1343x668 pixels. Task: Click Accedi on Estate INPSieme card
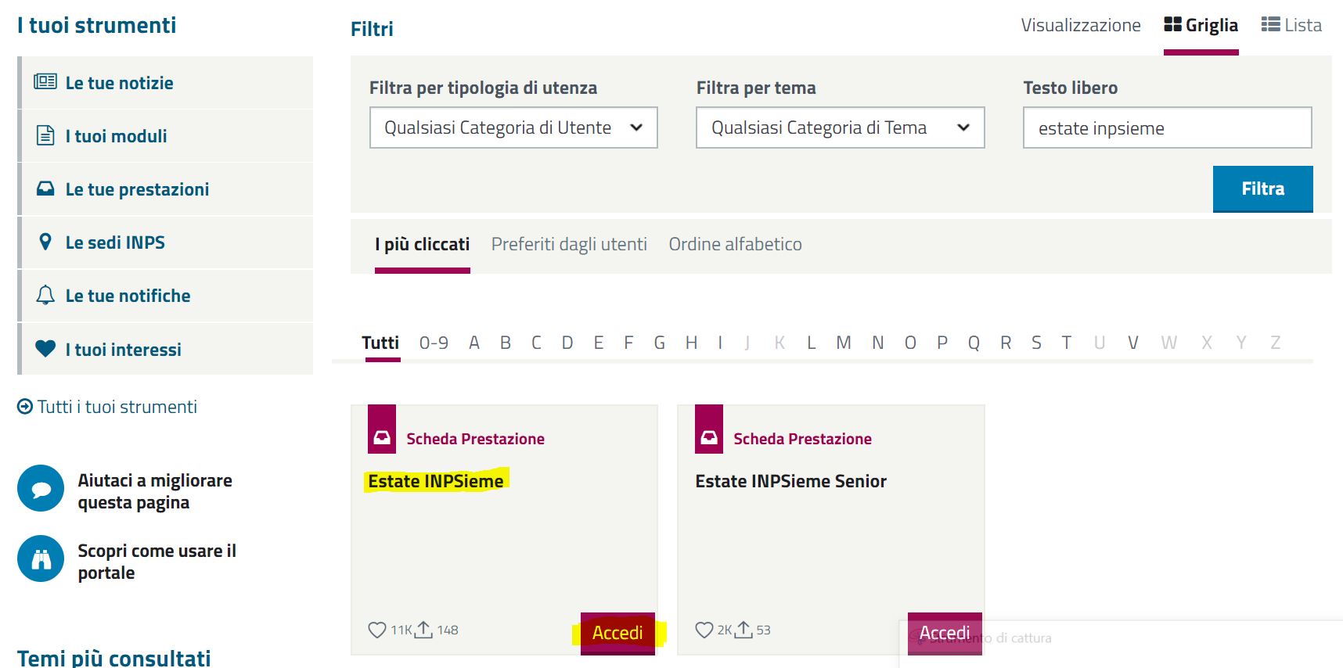point(617,633)
